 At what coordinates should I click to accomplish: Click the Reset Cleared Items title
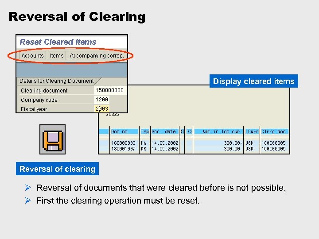(x=58, y=42)
